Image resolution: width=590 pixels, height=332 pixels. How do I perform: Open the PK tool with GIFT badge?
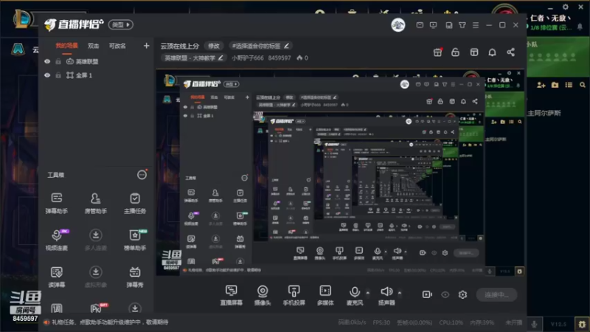[x=97, y=308]
